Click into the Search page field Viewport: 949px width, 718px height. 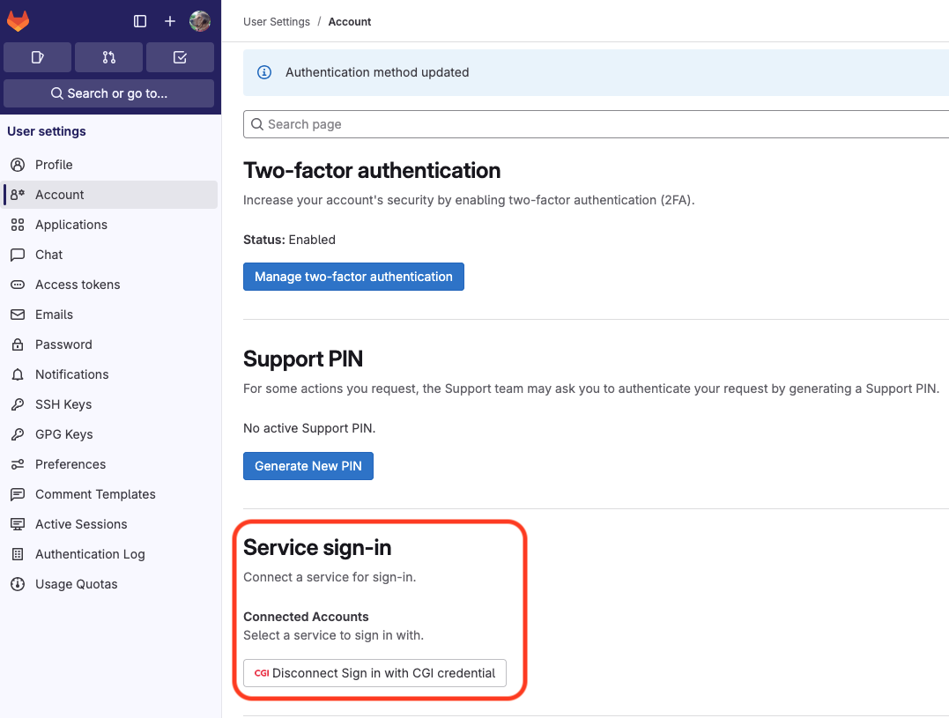[x=596, y=124]
